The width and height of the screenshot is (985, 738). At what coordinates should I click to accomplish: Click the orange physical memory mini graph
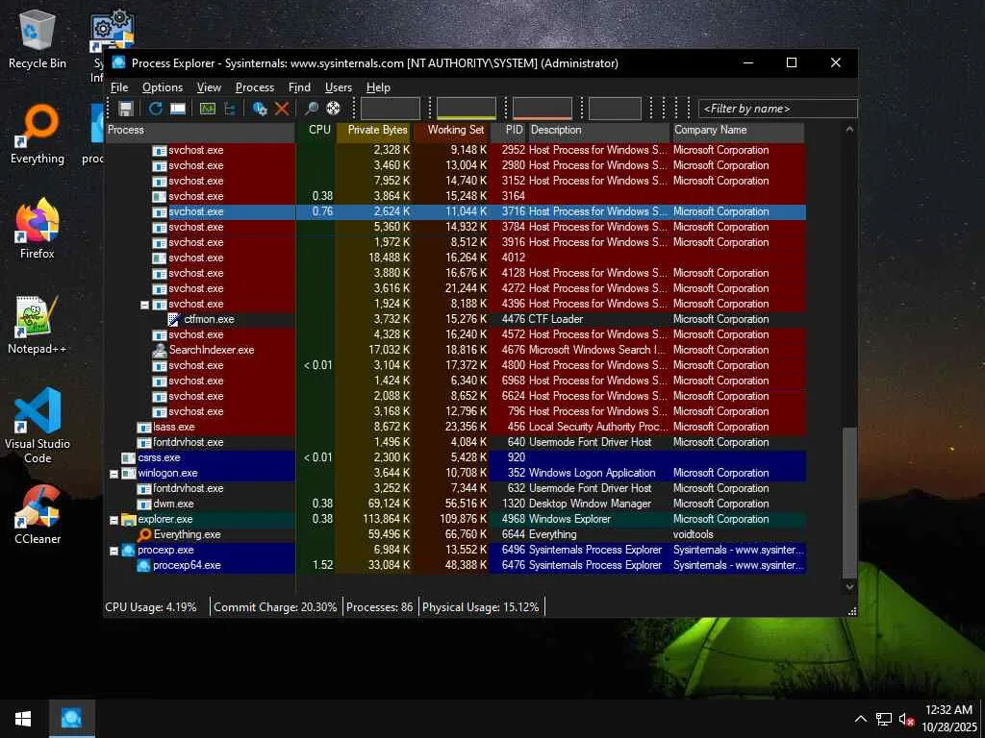pyautogui.click(x=543, y=109)
